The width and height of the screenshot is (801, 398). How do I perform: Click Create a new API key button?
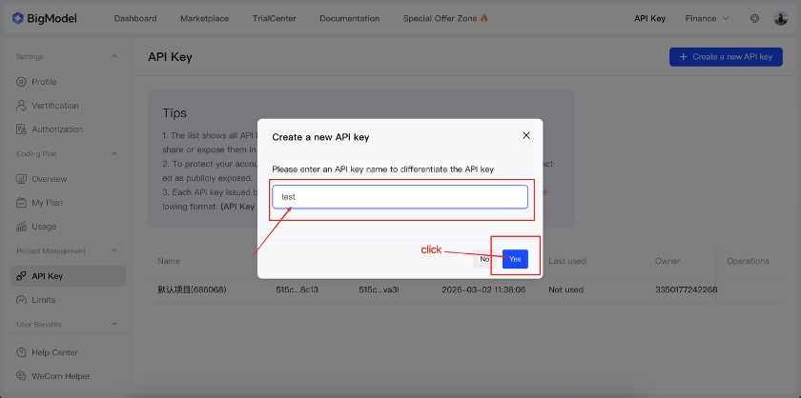tap(726, 57)
